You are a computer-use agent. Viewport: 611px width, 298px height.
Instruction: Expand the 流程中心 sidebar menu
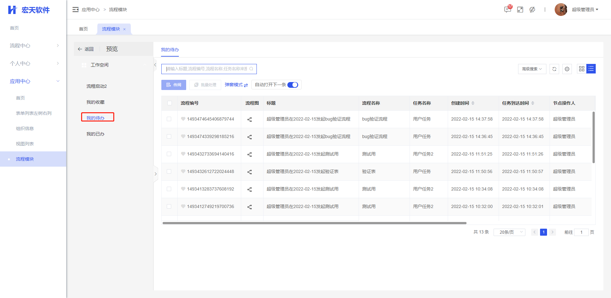point(33,45)
